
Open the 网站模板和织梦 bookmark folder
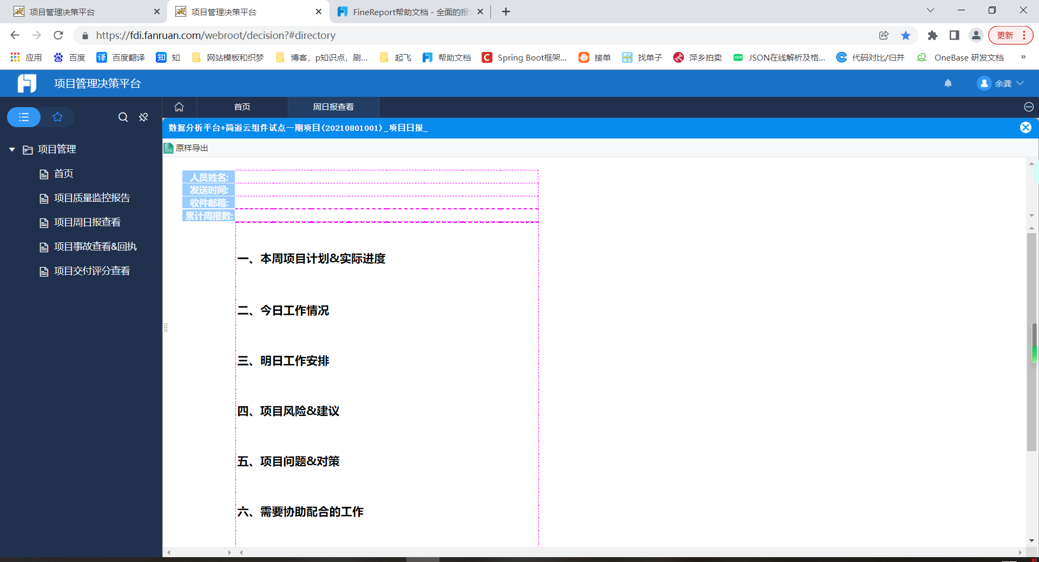[x=228, y=57]
